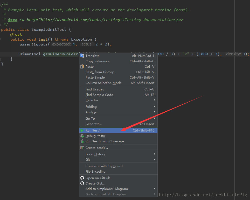Click the genDimensFolder method name
Image resolution: width=250 pixels, height=200 pixels.
point(61,54)
